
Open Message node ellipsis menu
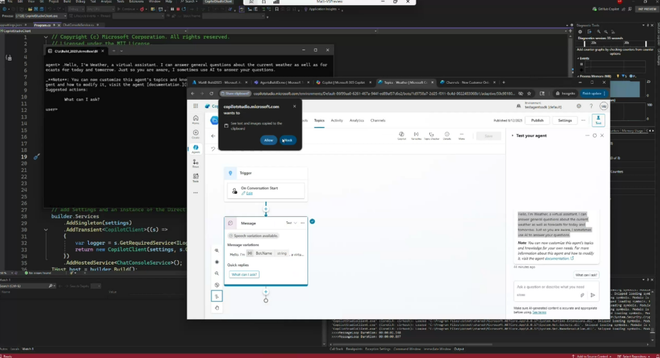pyautogui.click(x=303, y=223)
